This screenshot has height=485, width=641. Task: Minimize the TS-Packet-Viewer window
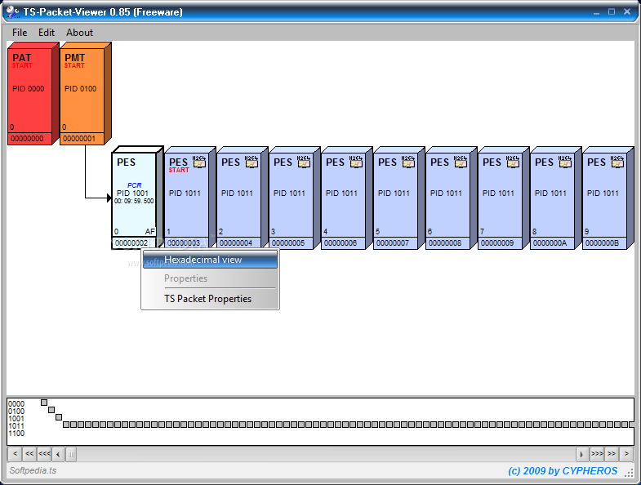click(x=596, y=12)
